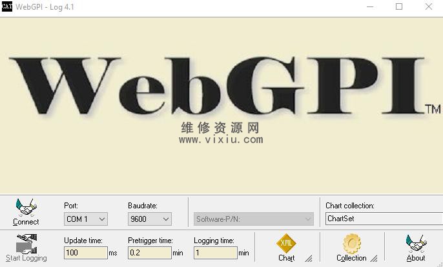Viewport: 443px width, 267px height.
Task: Click the Chart collection text field
Action: [384, 219]
